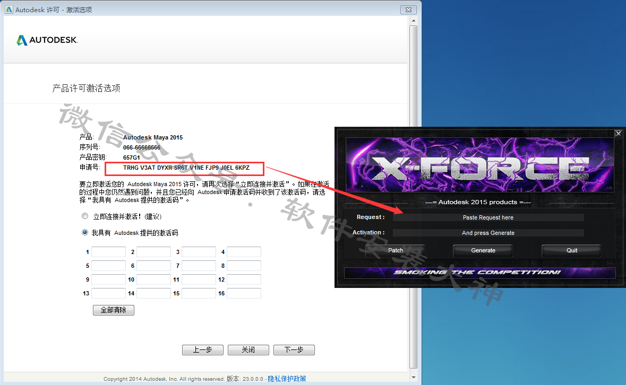Click the Generate button in X-Force window

[483, 250]
